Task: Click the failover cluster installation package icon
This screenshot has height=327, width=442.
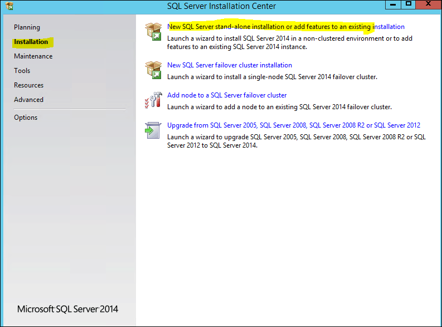Action: 153,70
